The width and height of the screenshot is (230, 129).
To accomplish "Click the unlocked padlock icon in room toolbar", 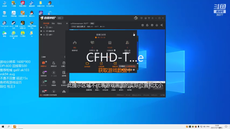I will [x=147, y=25].
